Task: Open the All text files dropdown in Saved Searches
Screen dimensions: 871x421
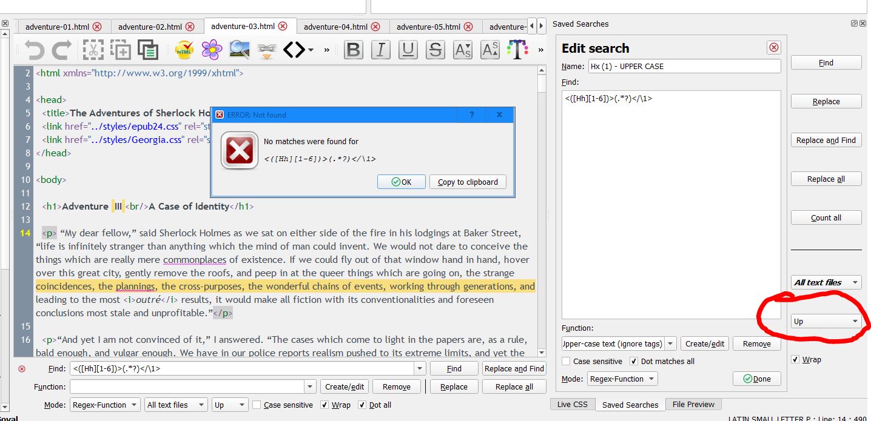Action: pyautogui.click(x=826, y=282)
